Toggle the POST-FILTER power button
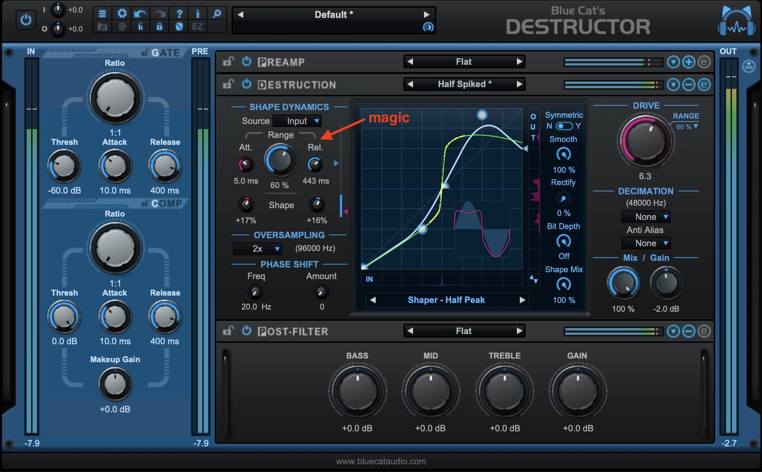The image size is (762, 472). tap(247, 331)
